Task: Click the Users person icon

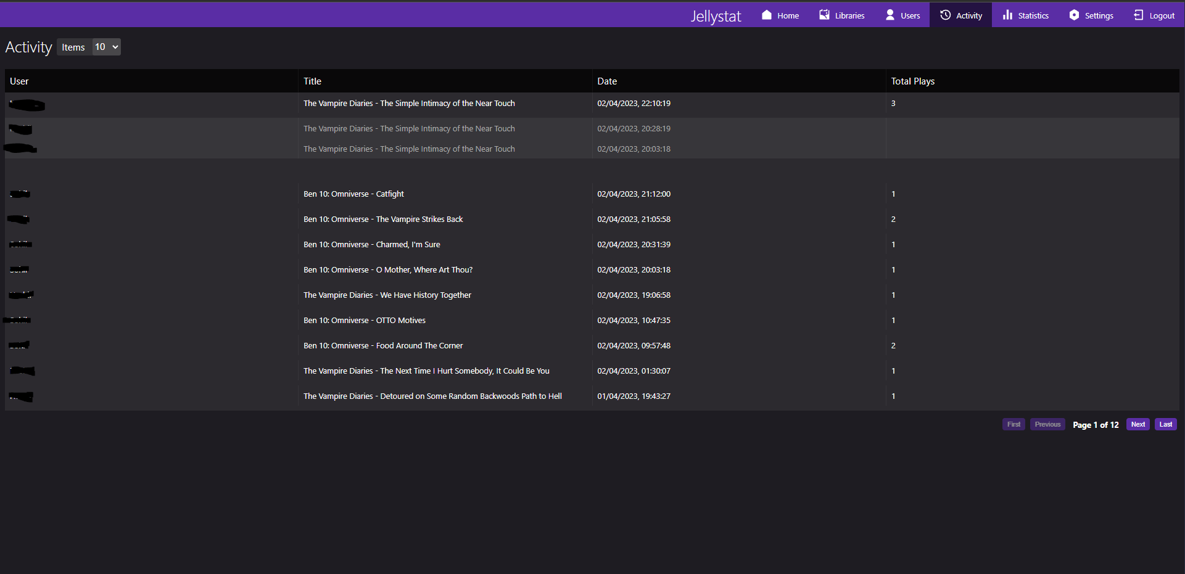Action: (x=890, y=15)
